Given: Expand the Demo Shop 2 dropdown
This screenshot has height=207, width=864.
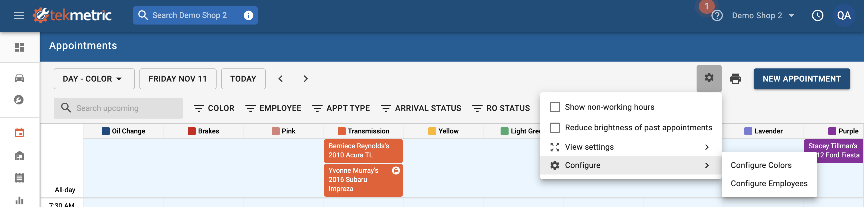Looking at the screenshot, I should tap(763, 15).
